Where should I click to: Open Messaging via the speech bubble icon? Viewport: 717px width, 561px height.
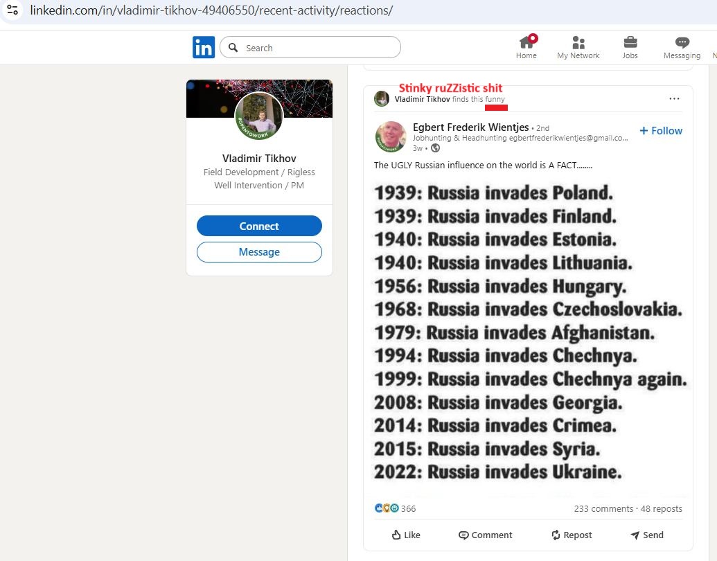click(681, 42)
